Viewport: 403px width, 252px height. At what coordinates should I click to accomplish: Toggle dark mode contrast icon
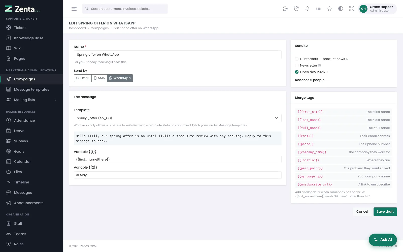pyautogui.click(x=341, y=9)
